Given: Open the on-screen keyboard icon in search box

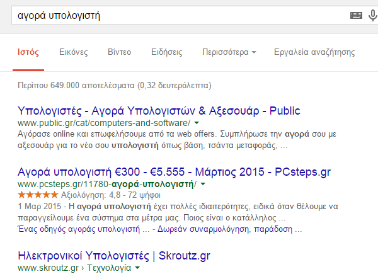Looking at the screenshot, I should click(356, 15).
